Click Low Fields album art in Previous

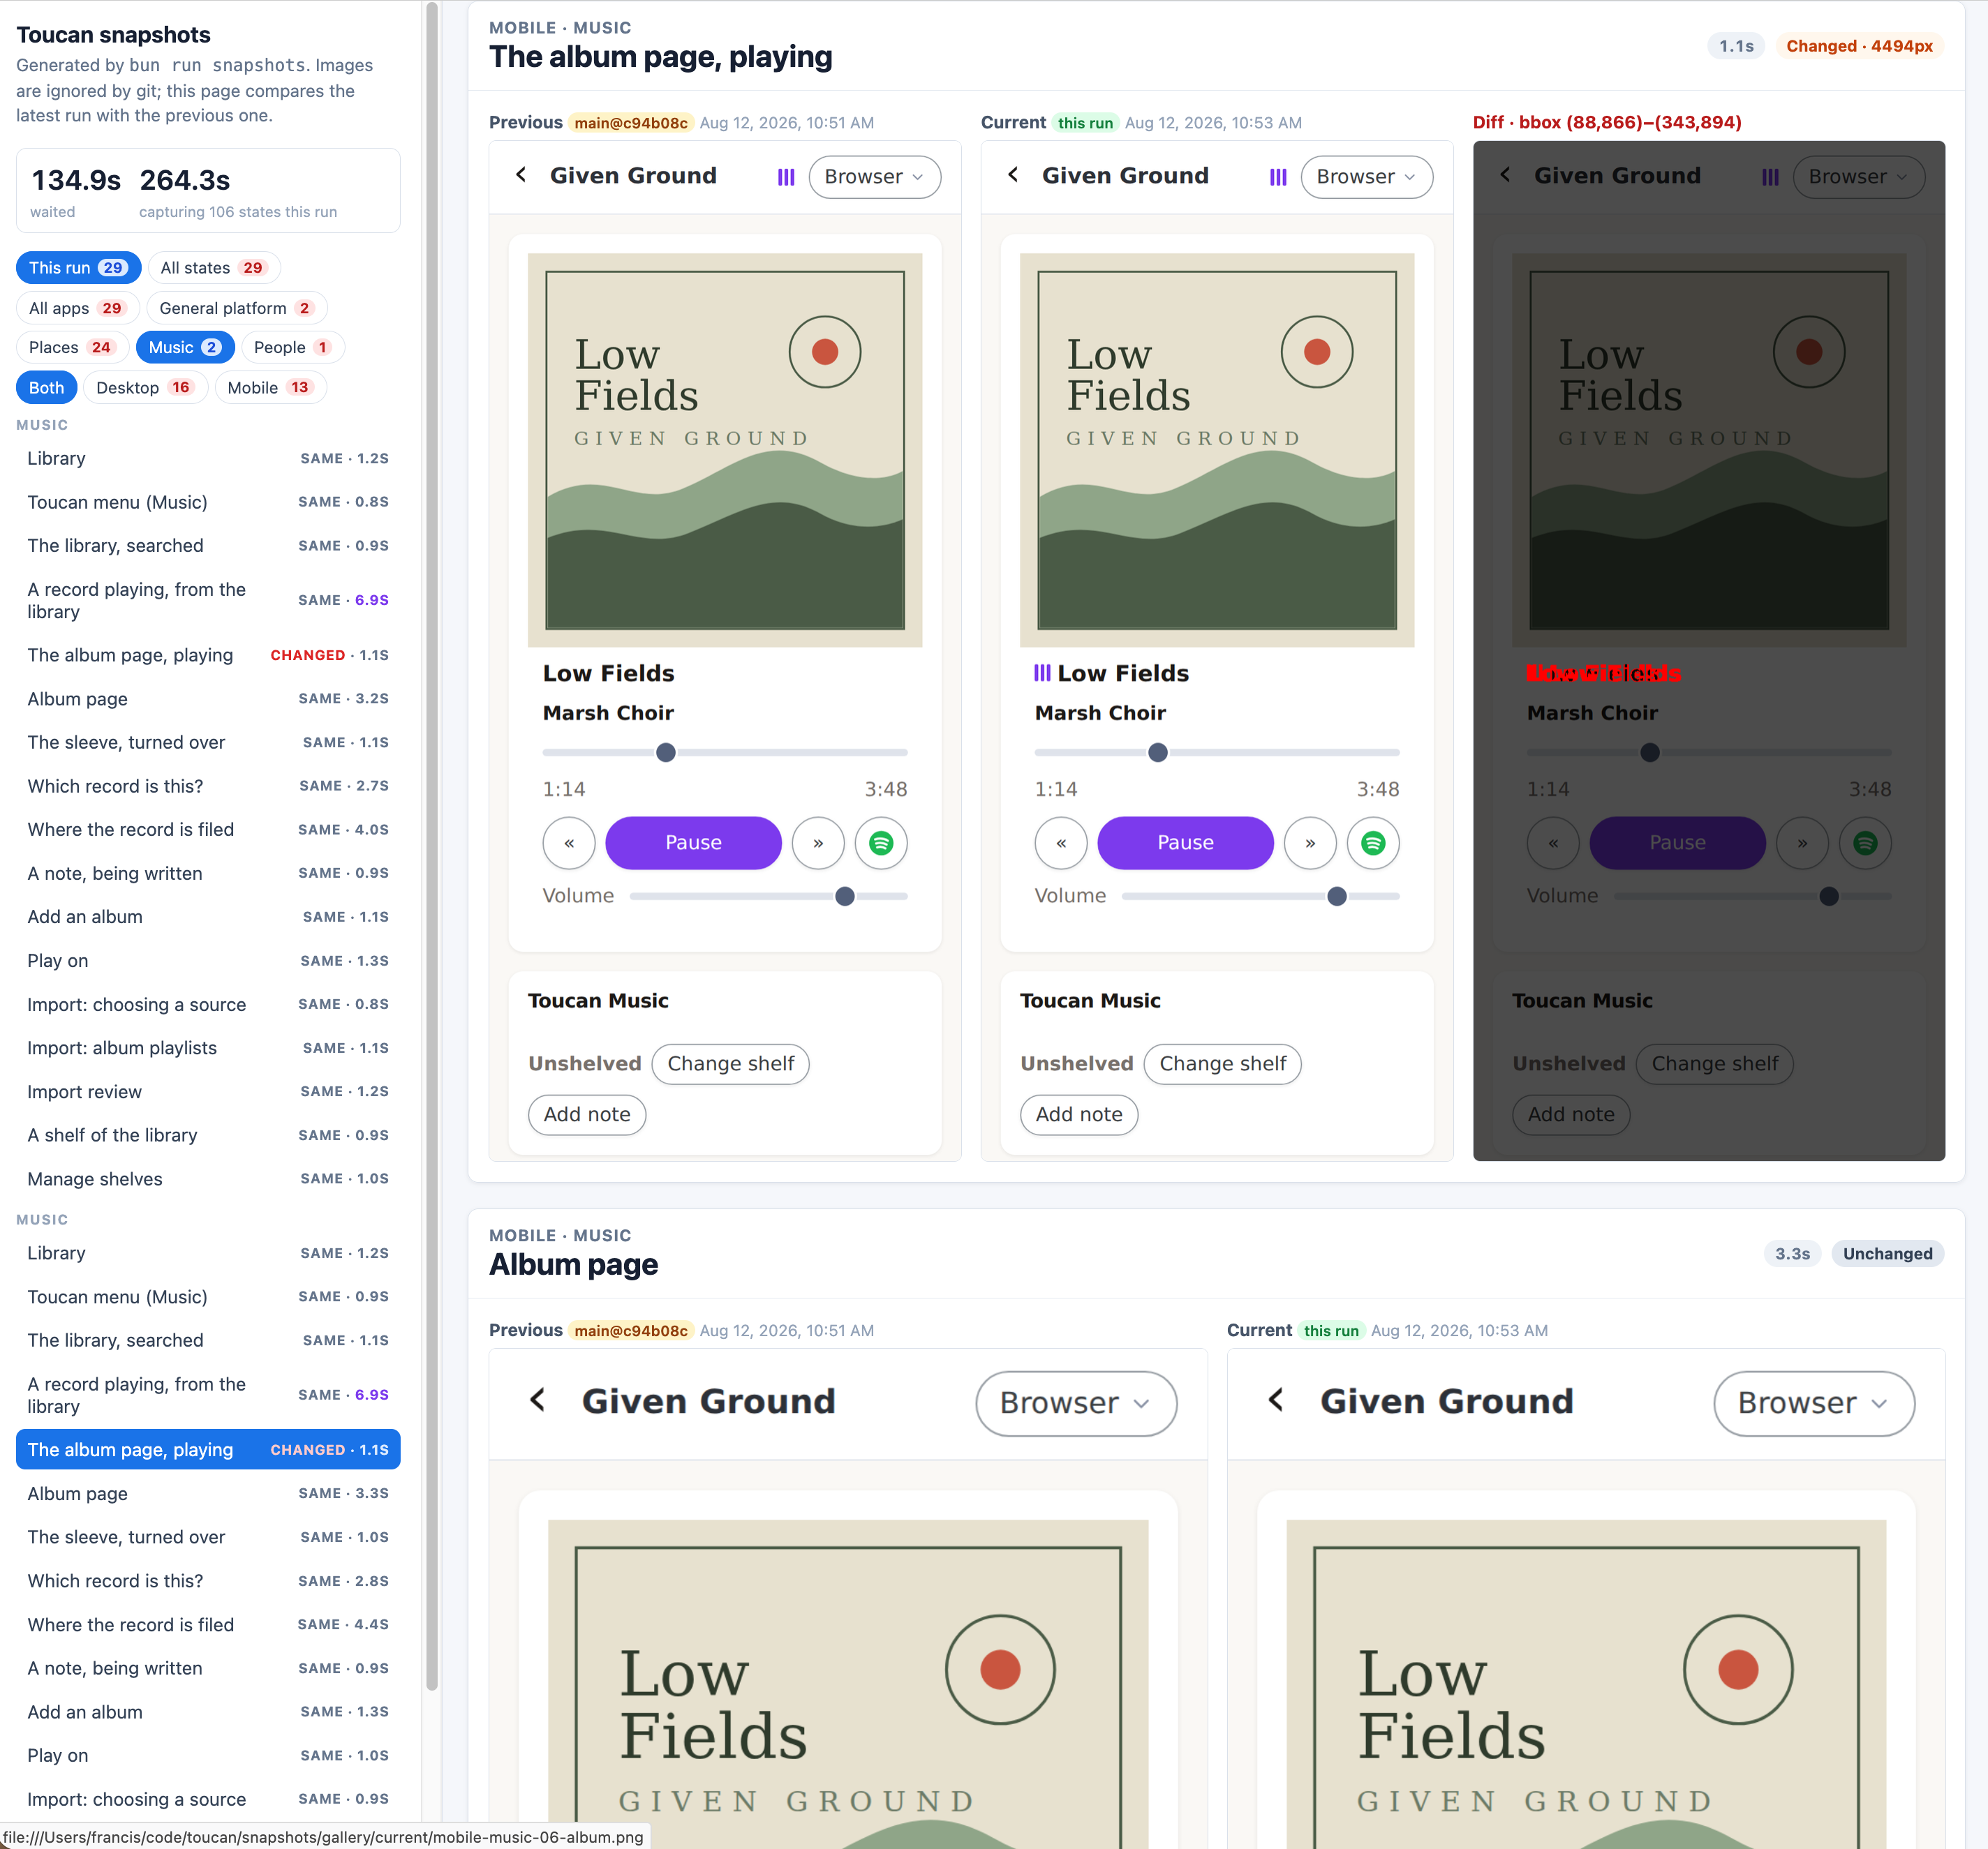click(725, 450)
